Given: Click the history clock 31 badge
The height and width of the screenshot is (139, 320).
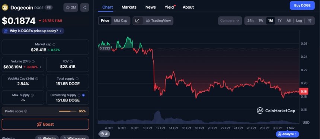Looking at the screenshot, I should pos(104,134).
